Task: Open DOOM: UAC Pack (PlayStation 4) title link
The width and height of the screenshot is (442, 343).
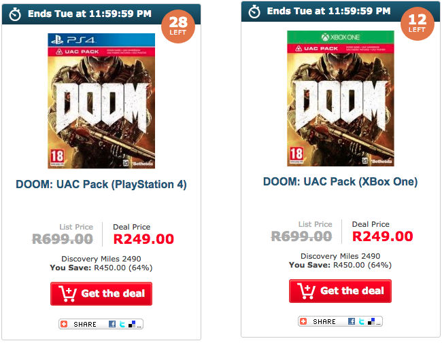Action: 101,184
